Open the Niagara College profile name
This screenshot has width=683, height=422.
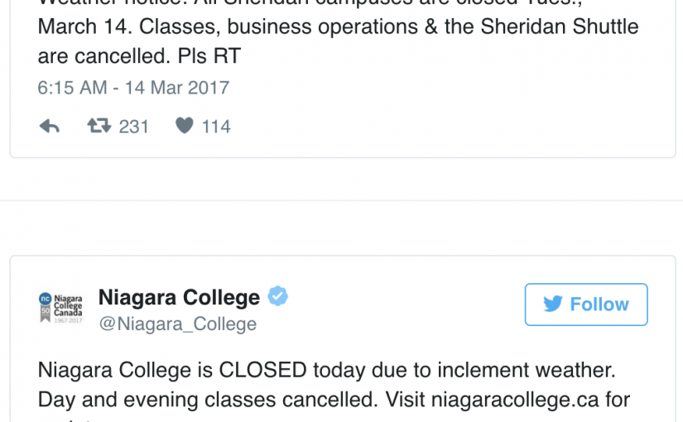pyautogui.click(x=179, y=297)
